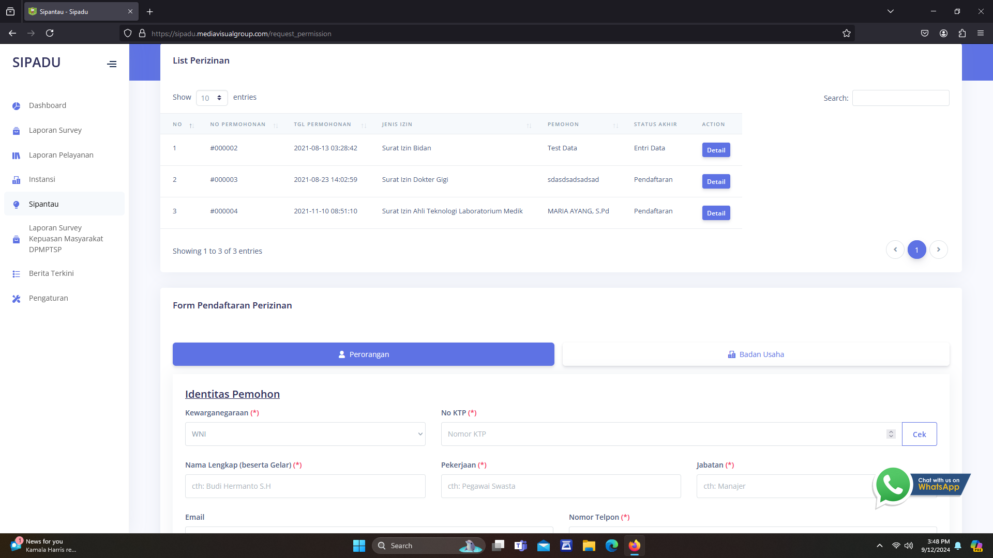Viewport: 993px width, 558px height.
Task: Show hidden system tray icons
Action: point(880,546)
